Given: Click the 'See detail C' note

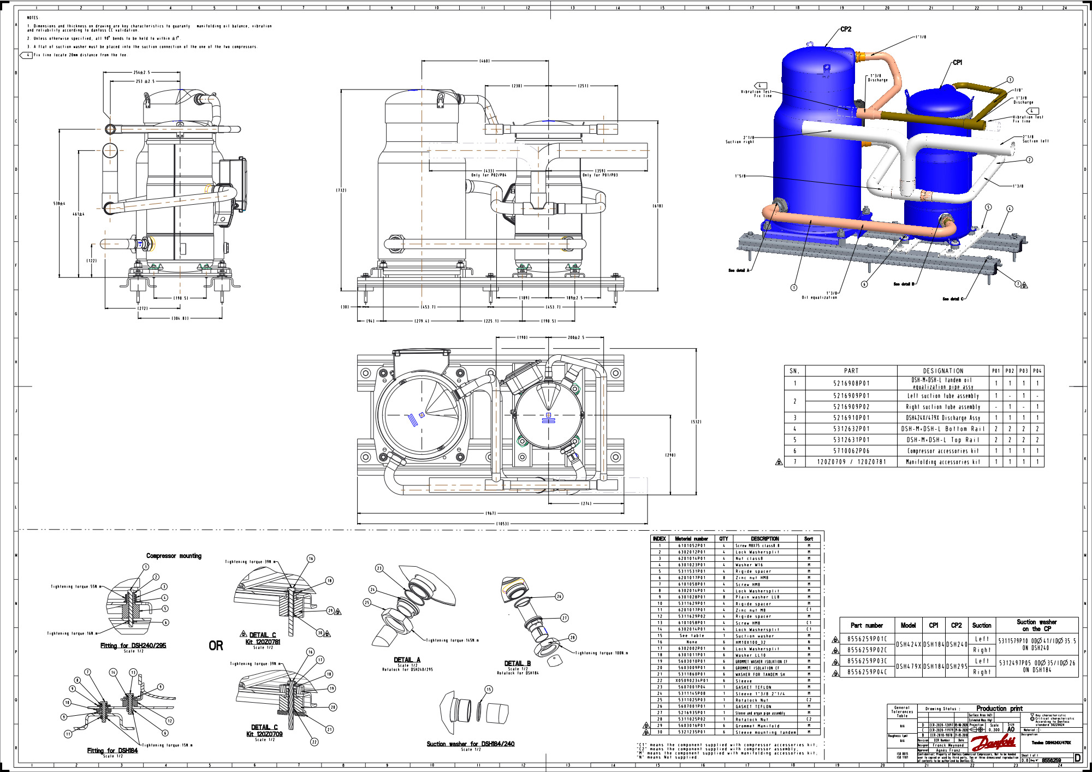Looking at the screenshot, I should (953, 299).
